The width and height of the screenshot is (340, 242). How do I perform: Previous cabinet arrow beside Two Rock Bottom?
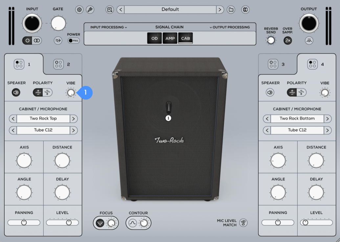pyautogui.click(x=267, y=119)
